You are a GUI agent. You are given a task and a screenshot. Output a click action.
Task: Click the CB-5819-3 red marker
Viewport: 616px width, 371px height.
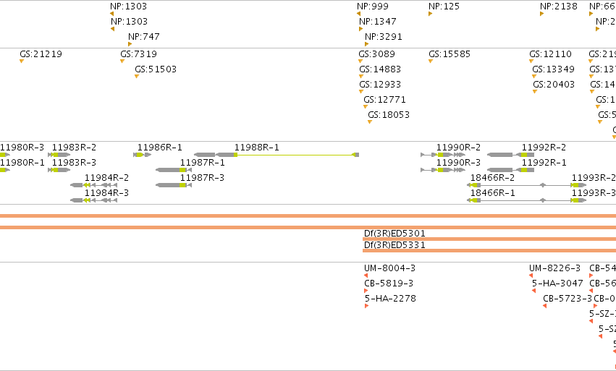point(366,291)
